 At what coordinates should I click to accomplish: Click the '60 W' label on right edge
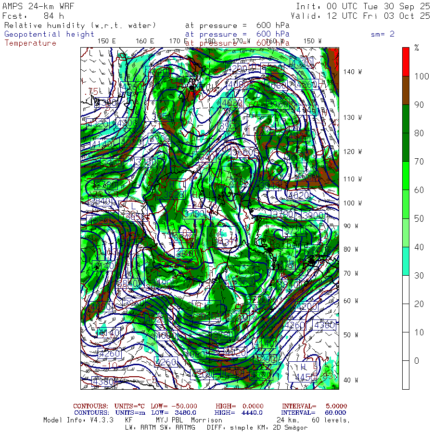point(351,301)
